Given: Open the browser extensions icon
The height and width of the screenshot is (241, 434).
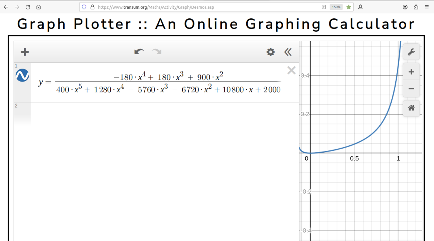Looking at the screenshot, I should [416, 7].
